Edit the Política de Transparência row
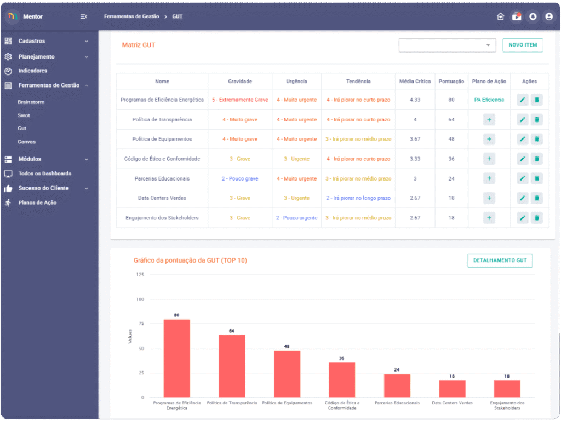The width and height of the screenshot is (561, 435). [x=522, y=119]
